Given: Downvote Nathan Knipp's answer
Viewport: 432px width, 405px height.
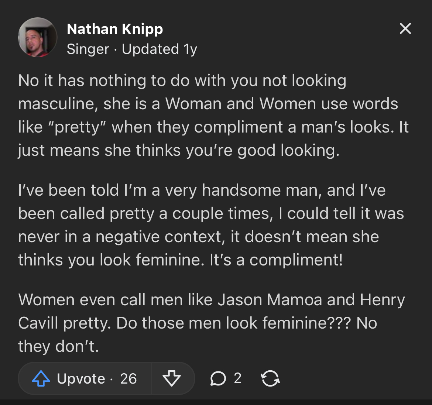Looking at the screenshot, I should [x=172, y=379].
